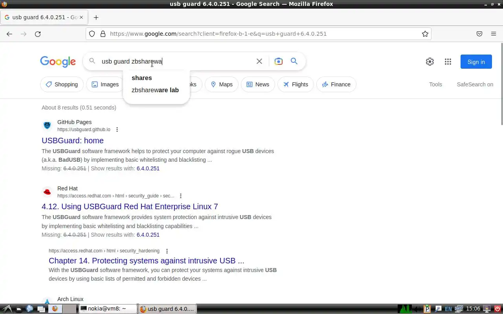Open Google quick settings gear
Viewport: 503px width, 314px height.
(x=430, y=62)
